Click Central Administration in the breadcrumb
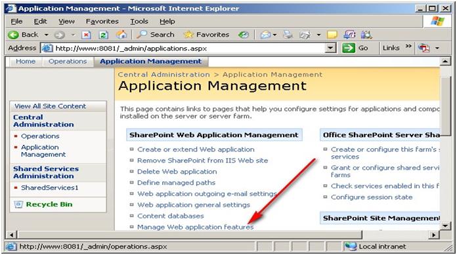Screen dimensions: 457x255 click(x=163, y=75)
